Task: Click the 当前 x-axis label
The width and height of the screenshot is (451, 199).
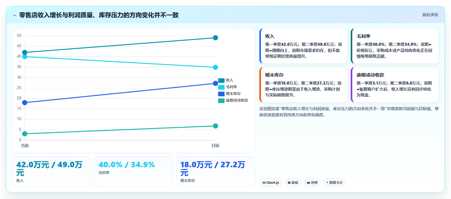Action: (25, 146)
